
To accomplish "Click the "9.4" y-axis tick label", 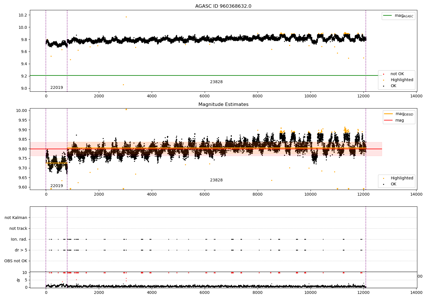I will click(x=23, y=64).
